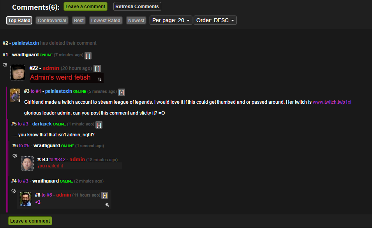Click the Refresh Comments button
This screenshot has height=228, width=372.
click(x=137, y=6)
